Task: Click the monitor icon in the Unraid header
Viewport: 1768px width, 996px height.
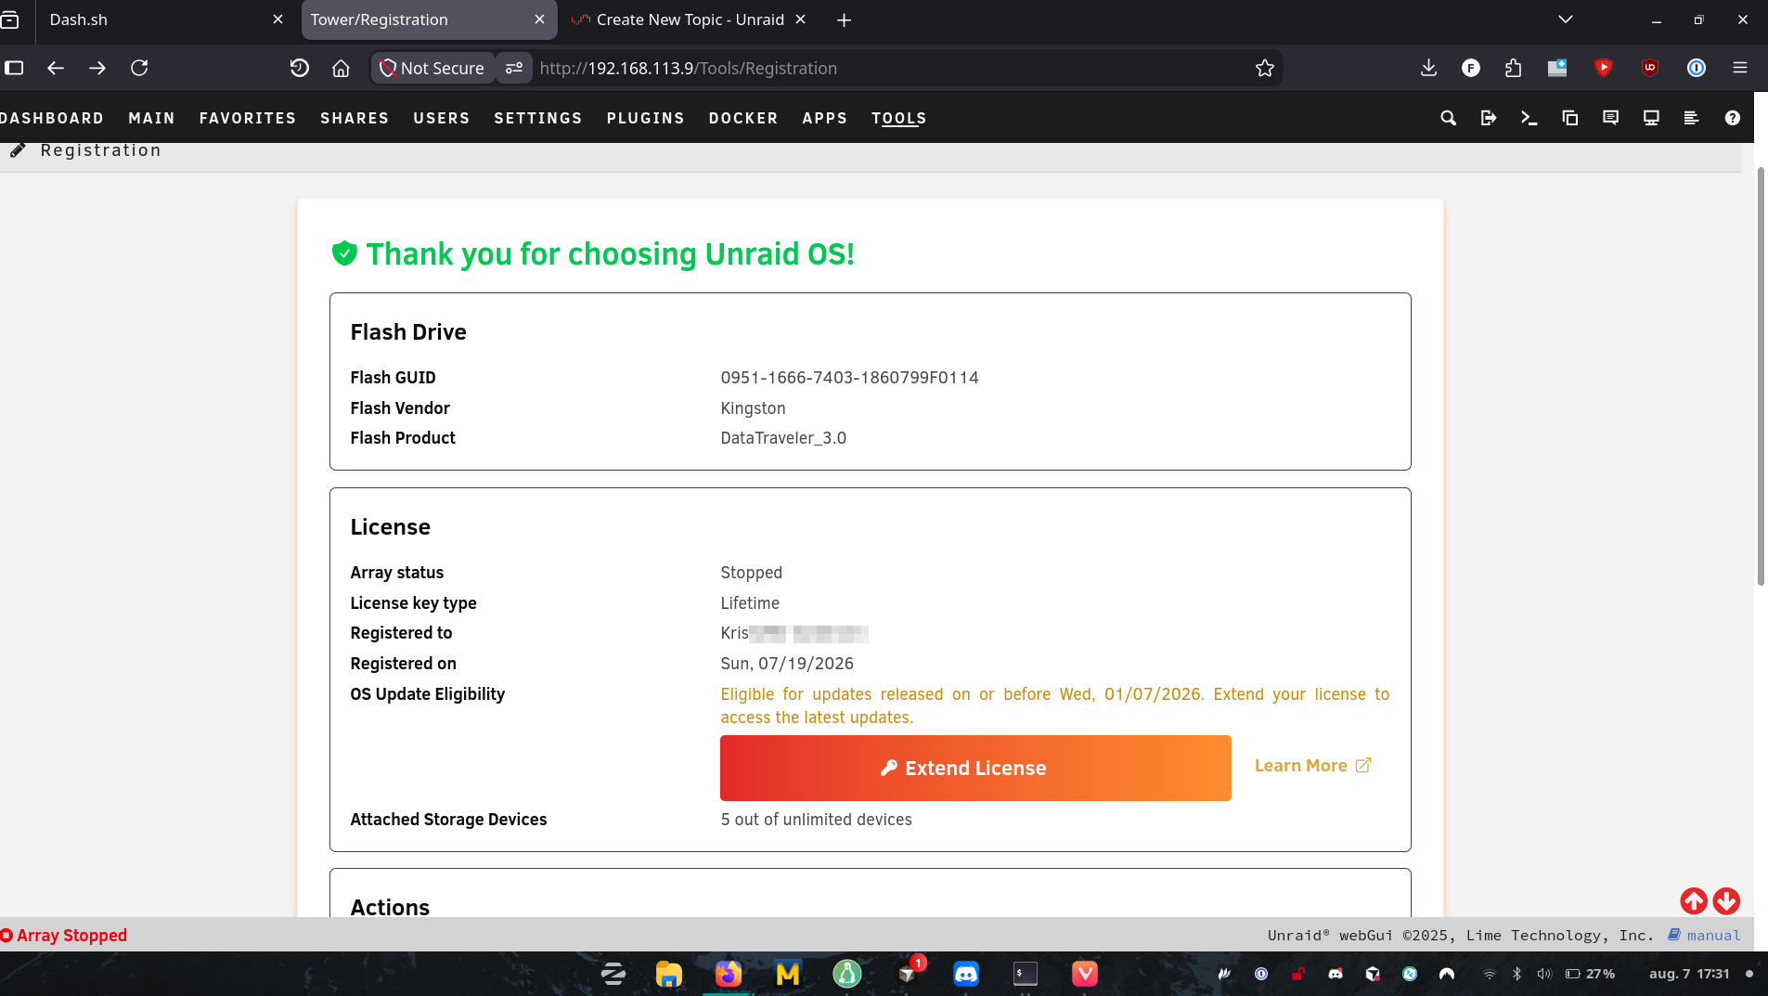Action: click(1651, 118)
